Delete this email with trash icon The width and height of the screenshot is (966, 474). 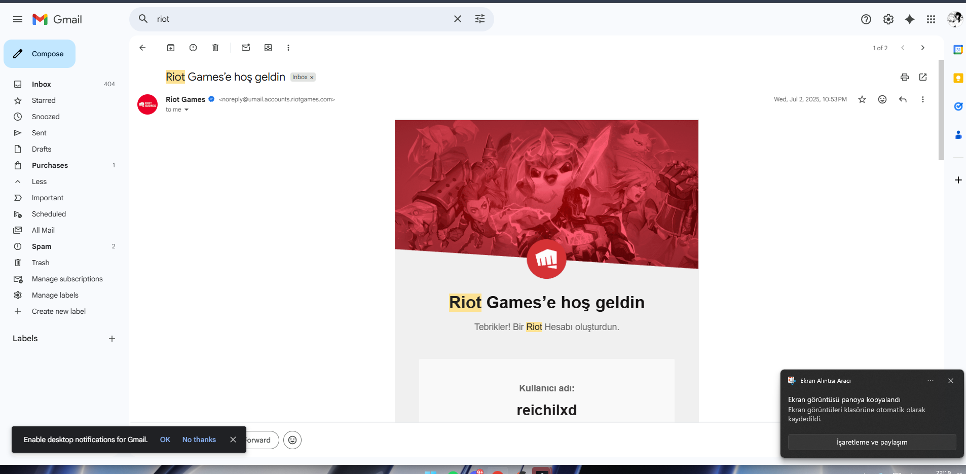coord(215,48)
